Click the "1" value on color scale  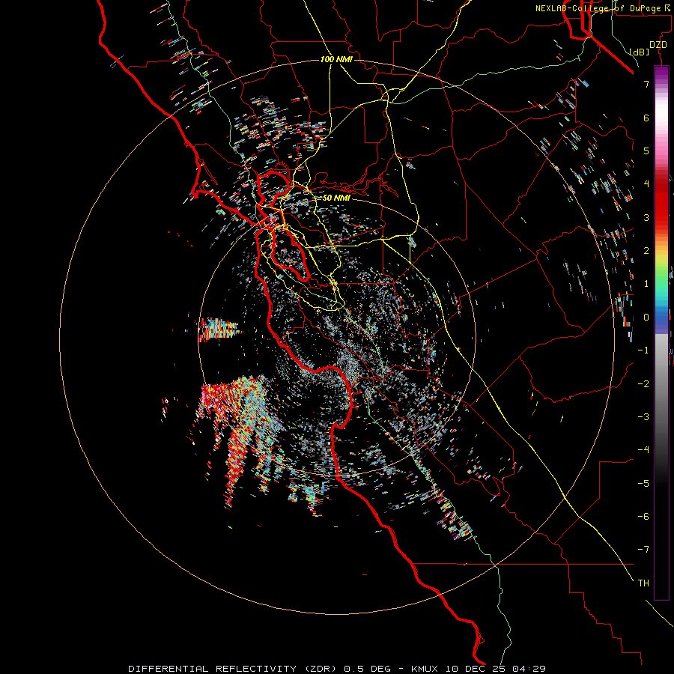[646, 284]
